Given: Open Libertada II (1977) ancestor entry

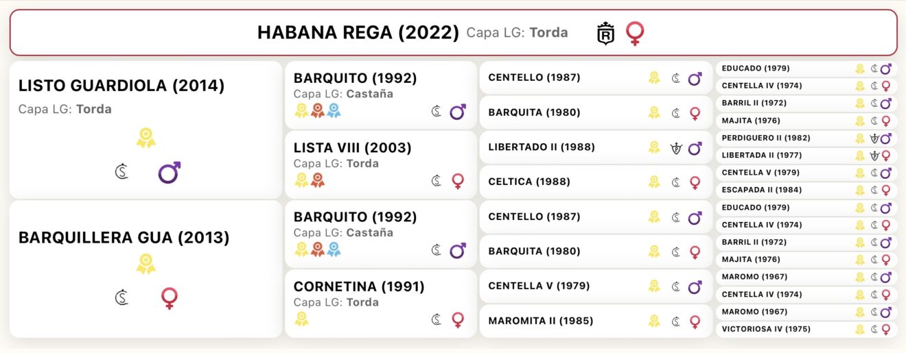Looking at the screenshot, I should (806, 155).
